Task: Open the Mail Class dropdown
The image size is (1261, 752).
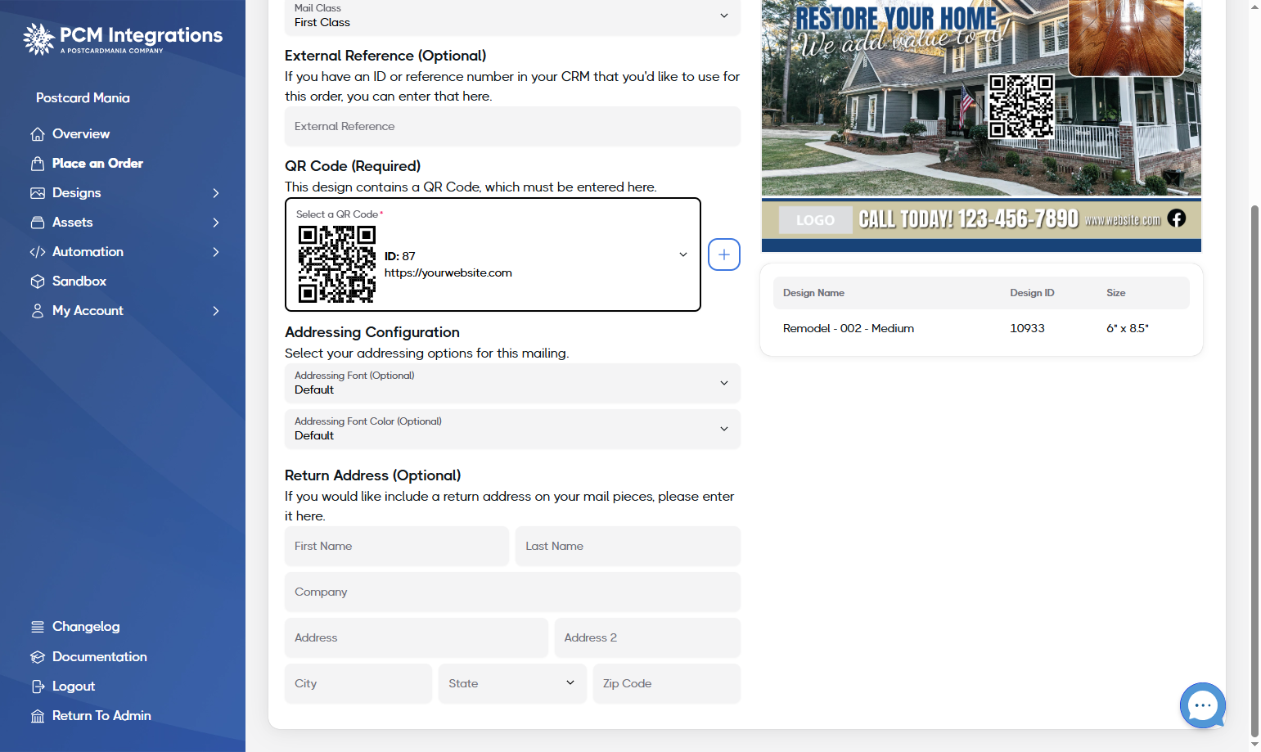Action: [512, 16]
